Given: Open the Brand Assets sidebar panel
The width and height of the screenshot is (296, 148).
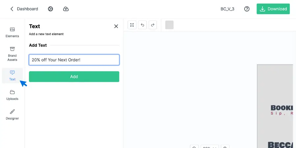Looking at the screenshot, I should (x=12, y=54).
